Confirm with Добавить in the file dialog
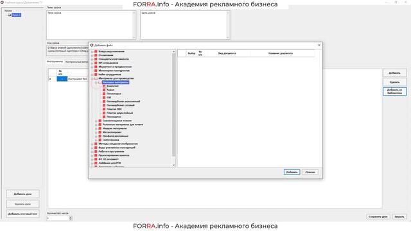 coord(292,172)
